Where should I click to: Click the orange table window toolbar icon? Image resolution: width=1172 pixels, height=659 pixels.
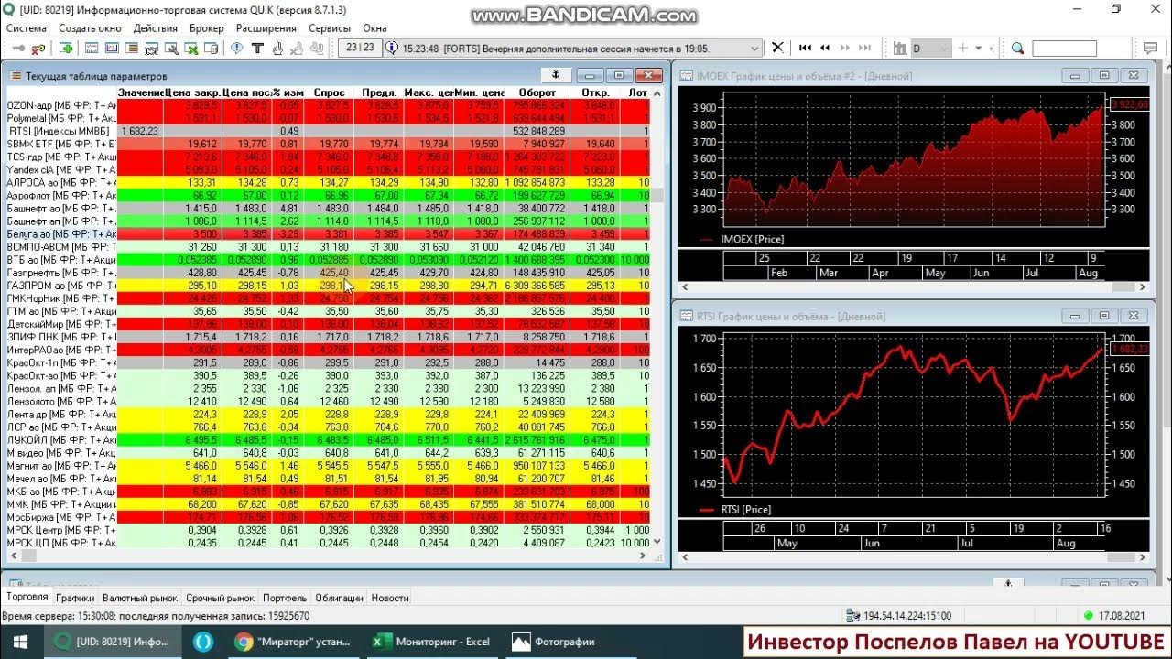(x=132, y=48)
